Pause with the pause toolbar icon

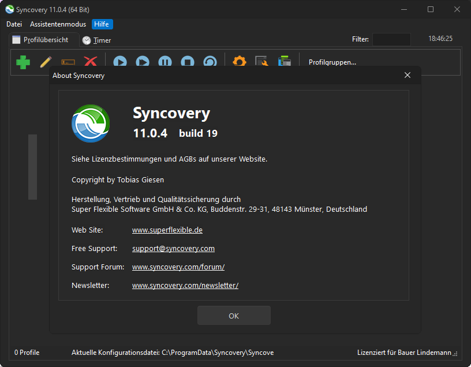(x=165, y=62)
